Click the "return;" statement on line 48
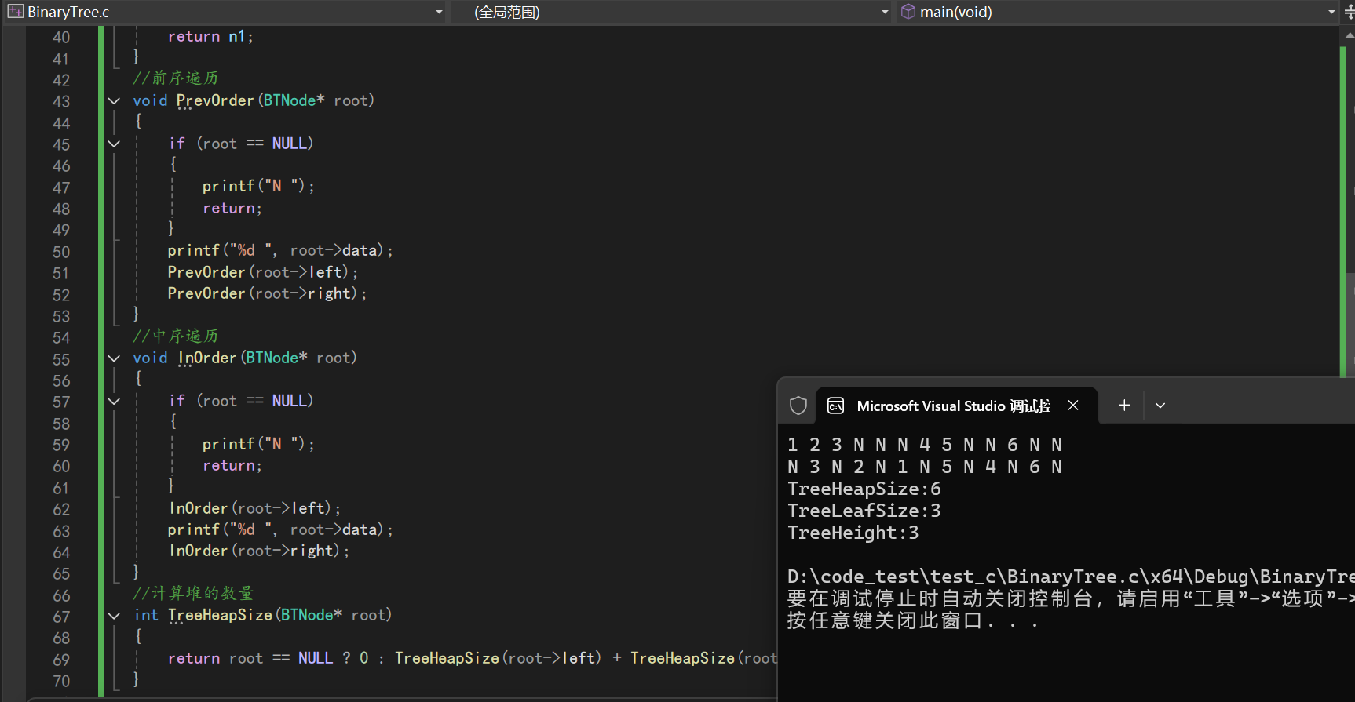Image resolution: width=1355 pixels, height=702 pixels. [x=232, y=208]
